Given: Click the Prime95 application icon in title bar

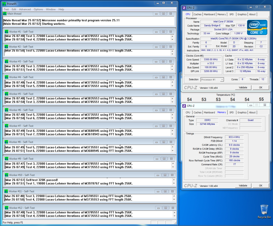Looking at the screenshot, I should [4, 4].
